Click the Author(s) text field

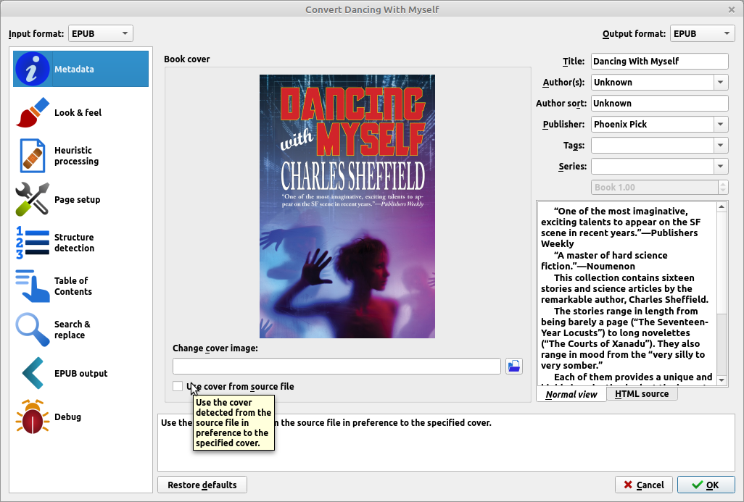pos(653,83)
